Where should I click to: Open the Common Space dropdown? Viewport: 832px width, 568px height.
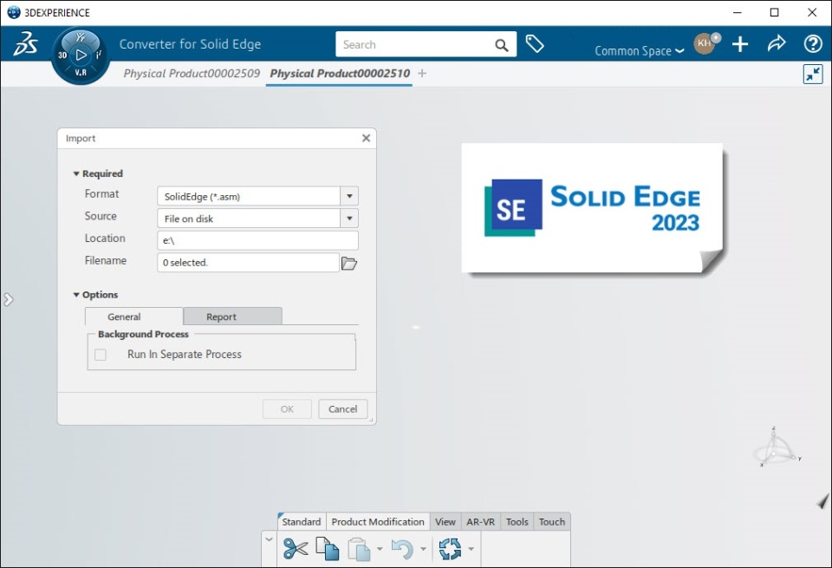pyautogui.click(x=640, y=51)
